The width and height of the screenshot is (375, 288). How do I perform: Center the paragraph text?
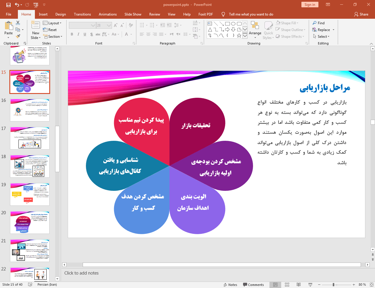click(148, 34)
